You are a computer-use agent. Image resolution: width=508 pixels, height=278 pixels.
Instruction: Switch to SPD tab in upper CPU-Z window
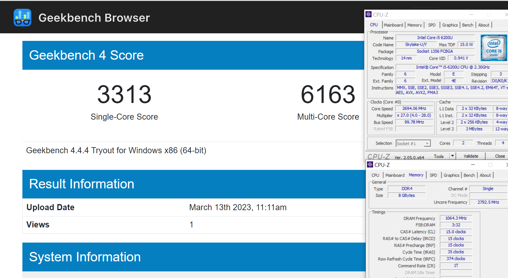point(432,25)
